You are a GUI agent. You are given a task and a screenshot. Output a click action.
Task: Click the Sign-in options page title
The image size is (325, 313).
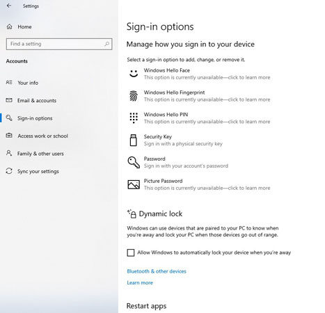tap(160, 26)
